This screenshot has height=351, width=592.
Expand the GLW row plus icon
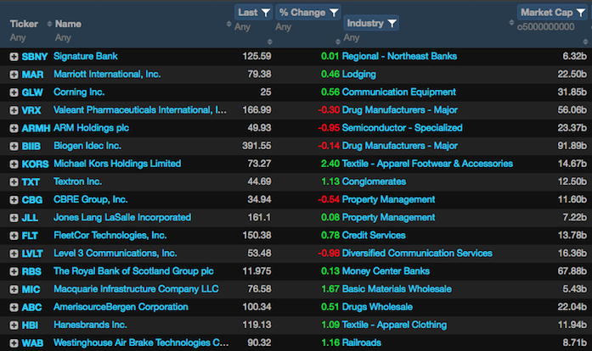click(x=14, y=92)
